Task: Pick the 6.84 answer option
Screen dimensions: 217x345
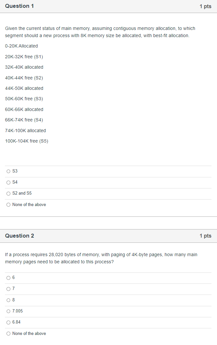Action: click(x=8, y=322)
